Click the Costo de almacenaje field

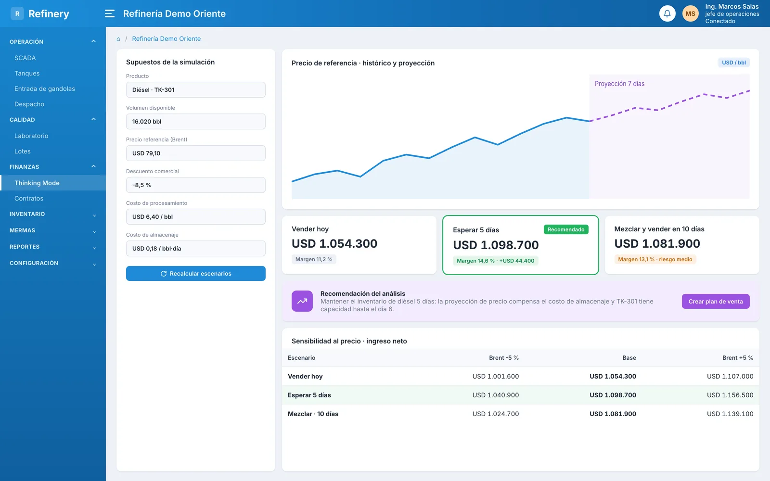click(x=196, y=249)
